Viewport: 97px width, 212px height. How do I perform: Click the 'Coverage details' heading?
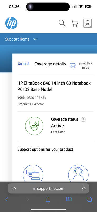click(x=50, y=64)
